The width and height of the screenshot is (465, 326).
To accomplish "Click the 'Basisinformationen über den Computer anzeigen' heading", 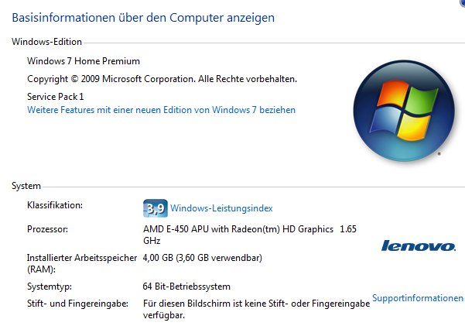I will click(142, 16).
